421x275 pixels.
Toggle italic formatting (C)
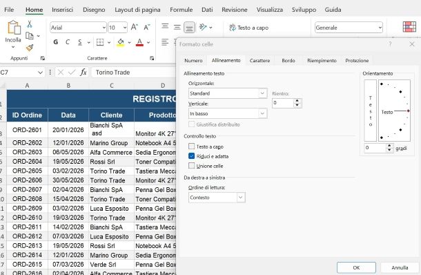pos(68,42)
